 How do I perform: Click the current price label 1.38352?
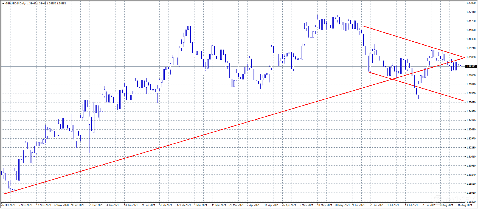click(x=471, y=66)
